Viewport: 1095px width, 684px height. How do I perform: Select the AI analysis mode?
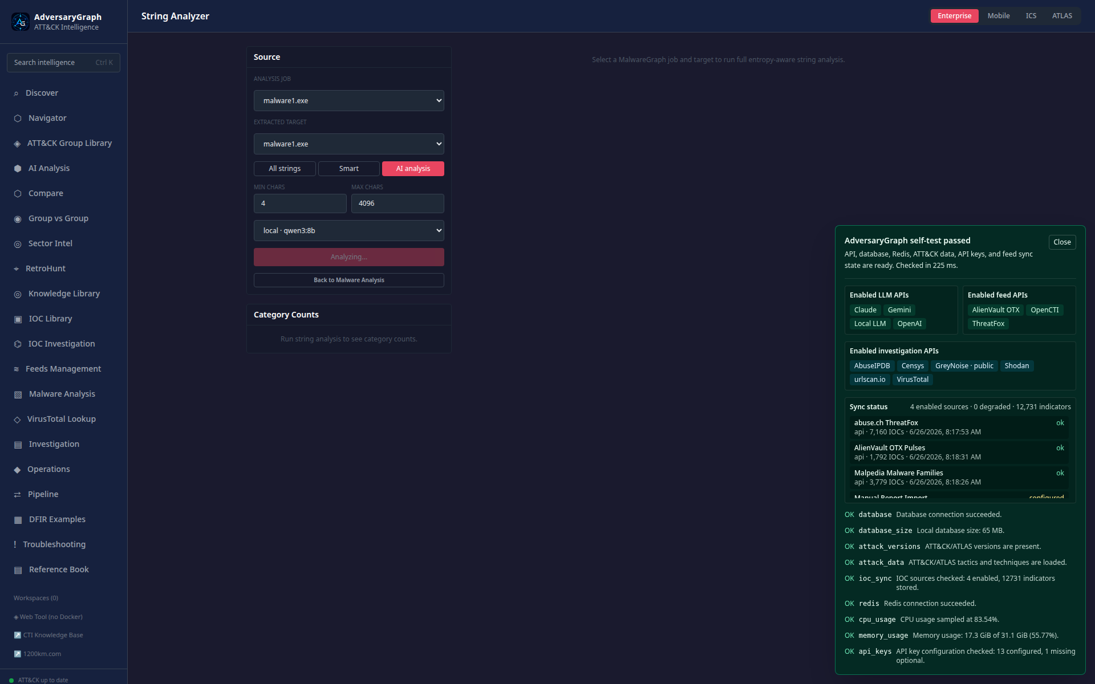[413, 169]
